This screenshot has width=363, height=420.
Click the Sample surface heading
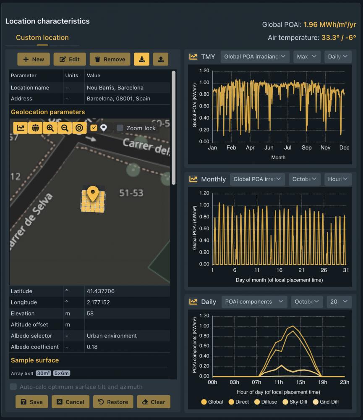pyautogui.click(x=35, y=360)
